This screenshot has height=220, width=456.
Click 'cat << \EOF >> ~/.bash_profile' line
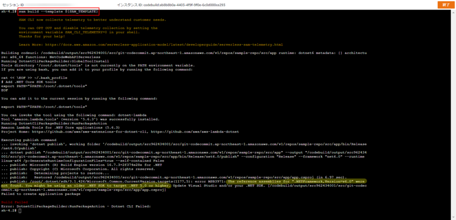tap(34, 78)
